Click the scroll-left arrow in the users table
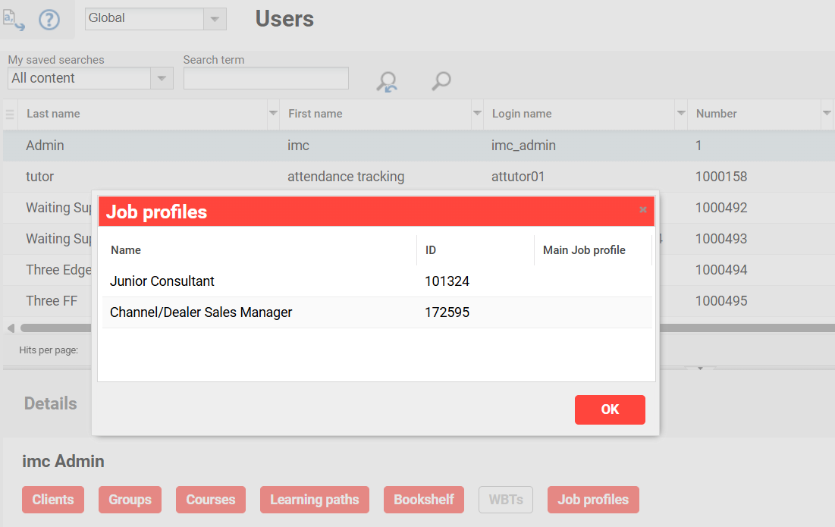The width and height of the screenshot is (835, 527). [x=11, y=328]
